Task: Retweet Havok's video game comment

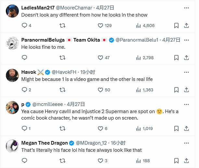Action: (x=62, y=90)
